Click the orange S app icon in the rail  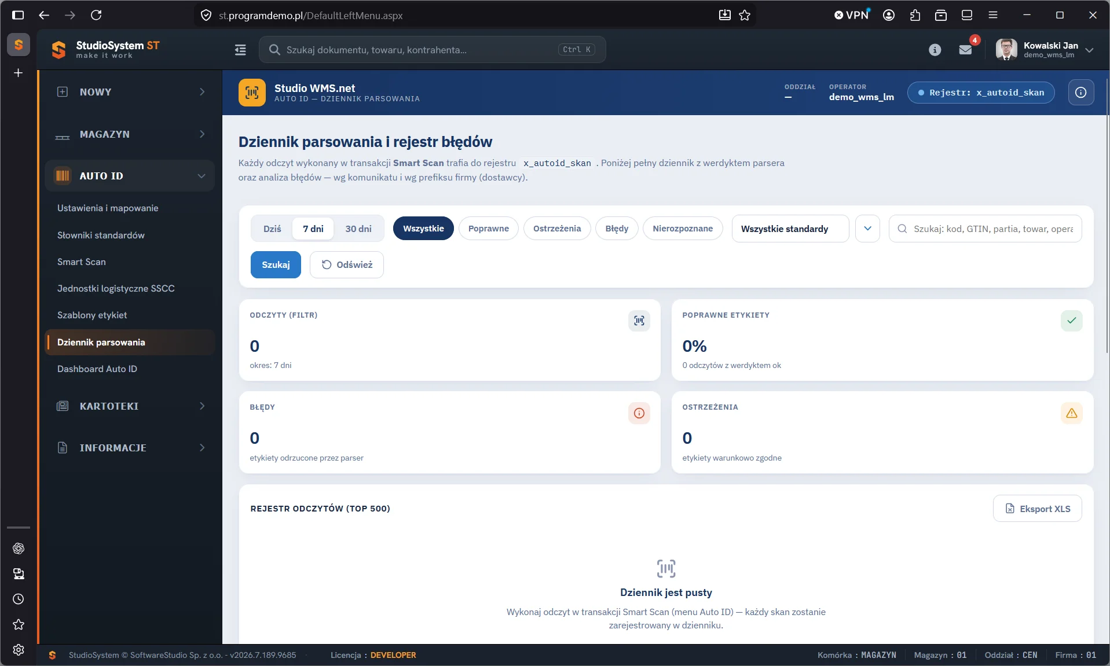(x=19, y=45)
